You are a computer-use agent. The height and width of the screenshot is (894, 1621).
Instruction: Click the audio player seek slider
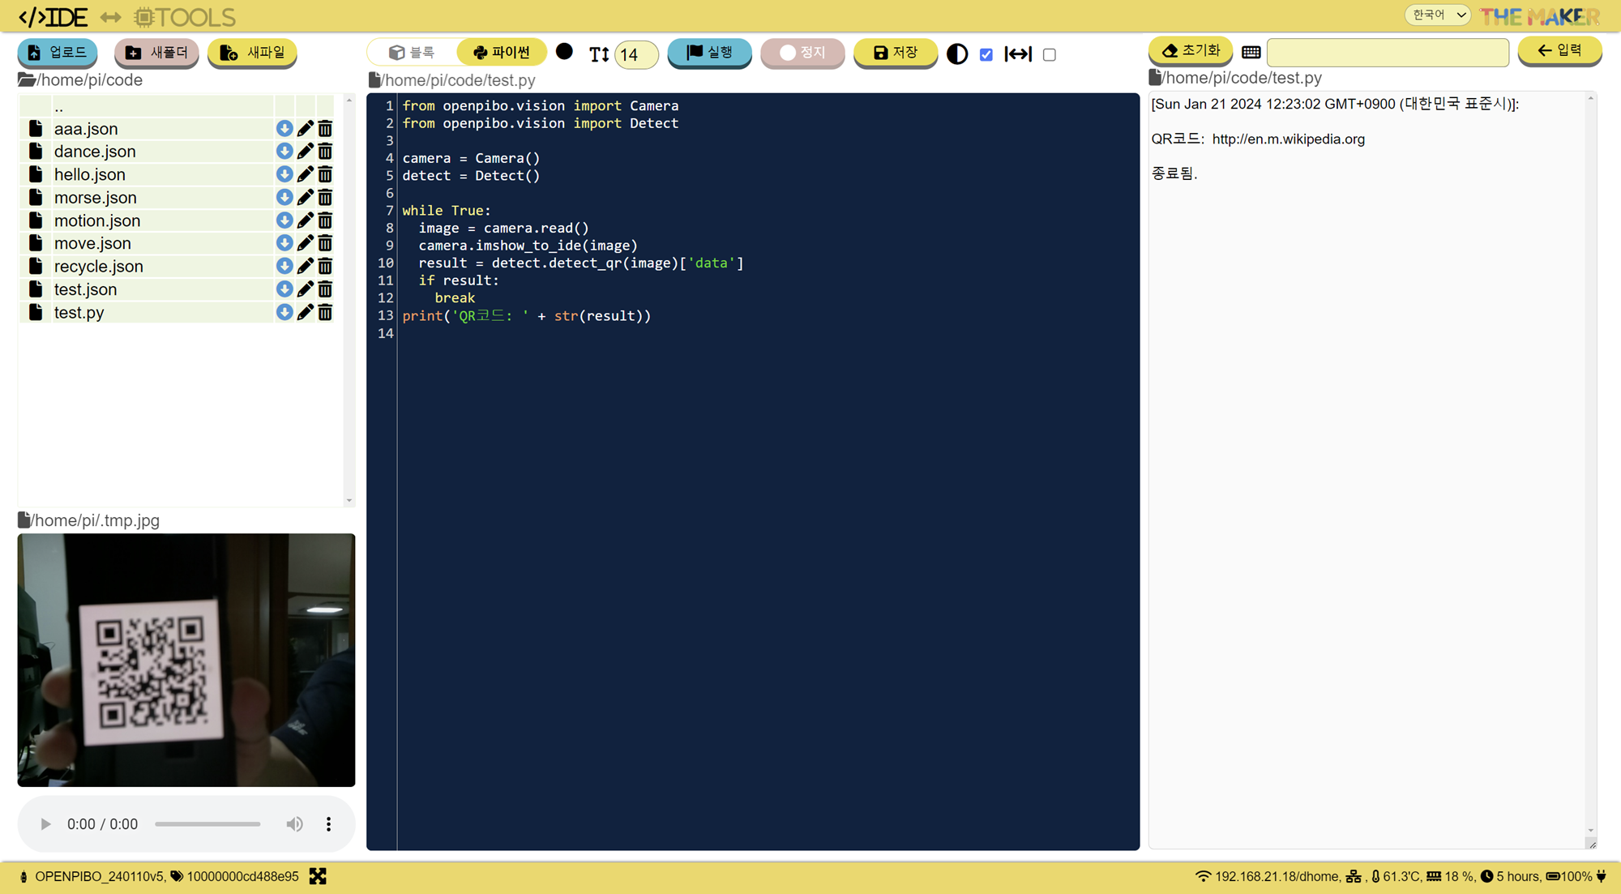click(x=207, y=824)
